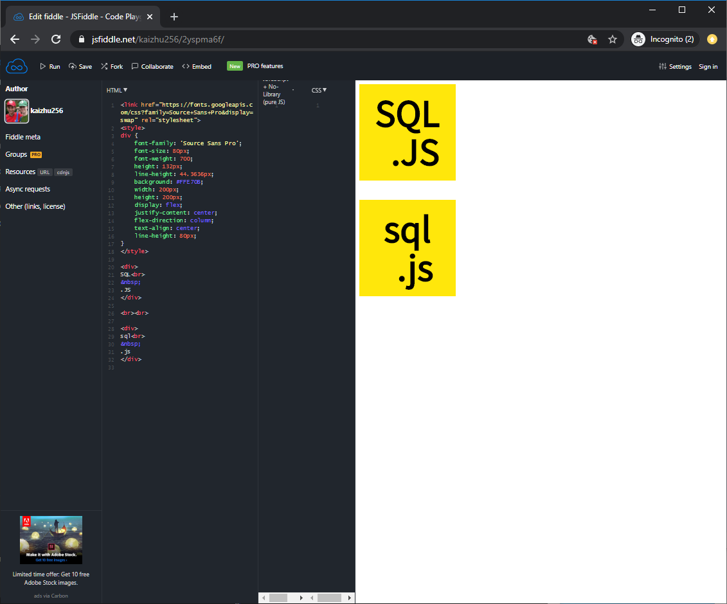The image size is (727, 604).
Task: Open the HTML panel dropdown
Action: coord(117,90)
